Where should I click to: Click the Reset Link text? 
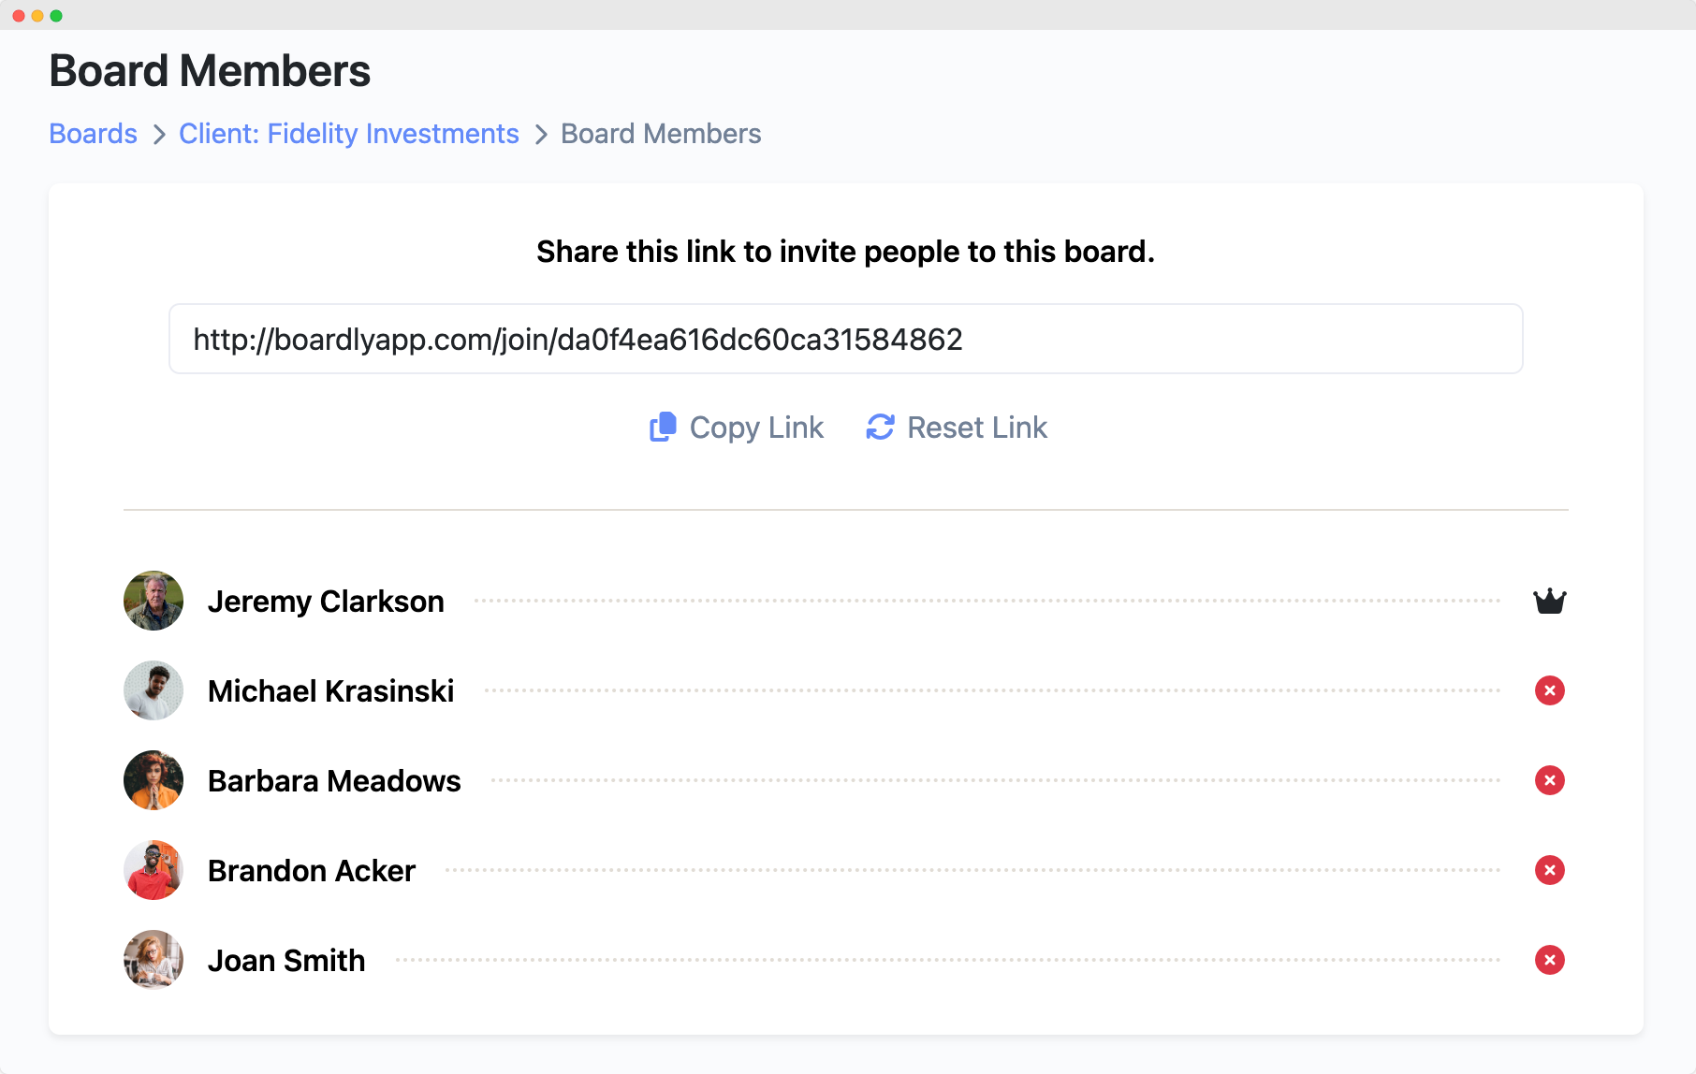(x=977, y=428)
